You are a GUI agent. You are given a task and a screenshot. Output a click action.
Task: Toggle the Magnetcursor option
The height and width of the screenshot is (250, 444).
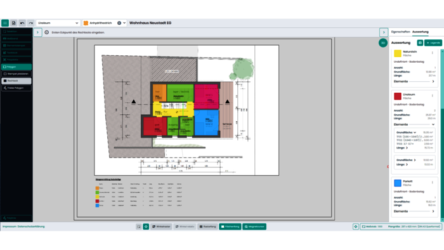coord(254,227)
